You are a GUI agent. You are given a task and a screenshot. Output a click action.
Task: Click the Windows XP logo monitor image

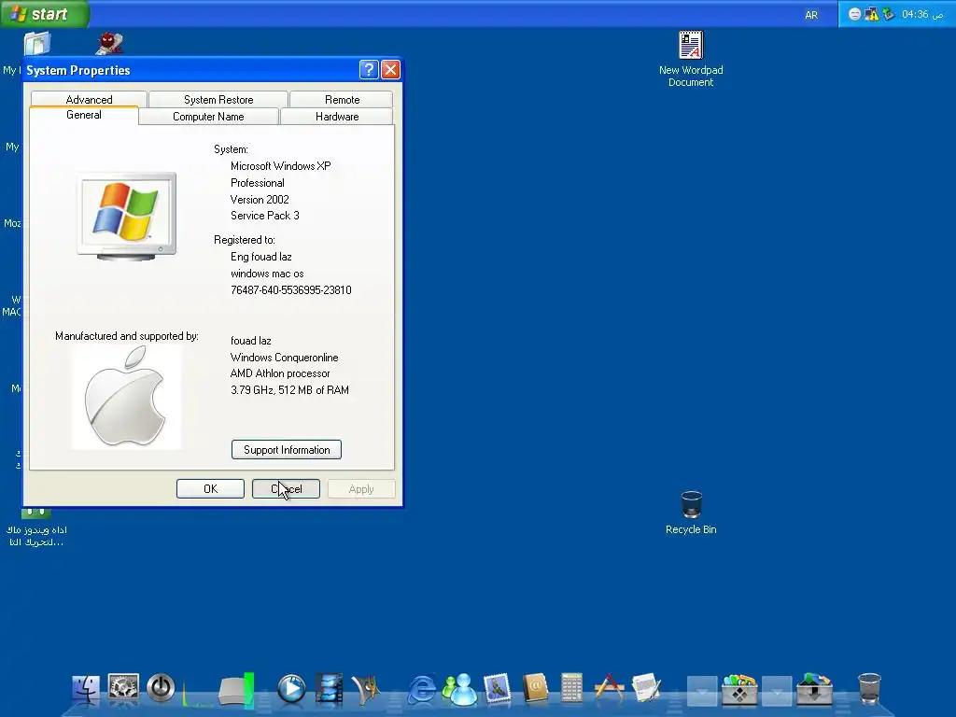(126, 216)
